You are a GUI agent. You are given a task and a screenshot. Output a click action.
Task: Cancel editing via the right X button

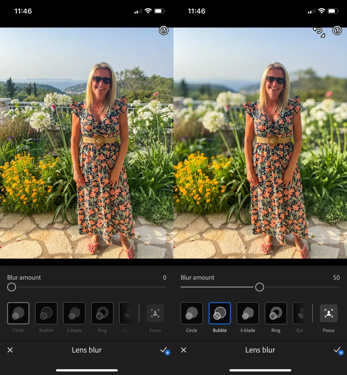183,350
